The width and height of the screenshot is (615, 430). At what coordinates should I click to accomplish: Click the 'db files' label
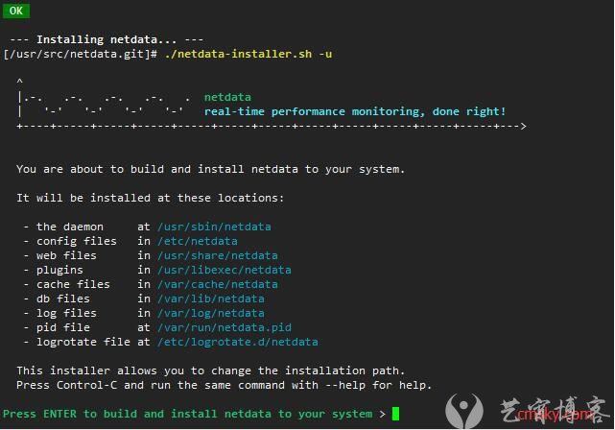(x=63, y=299)
